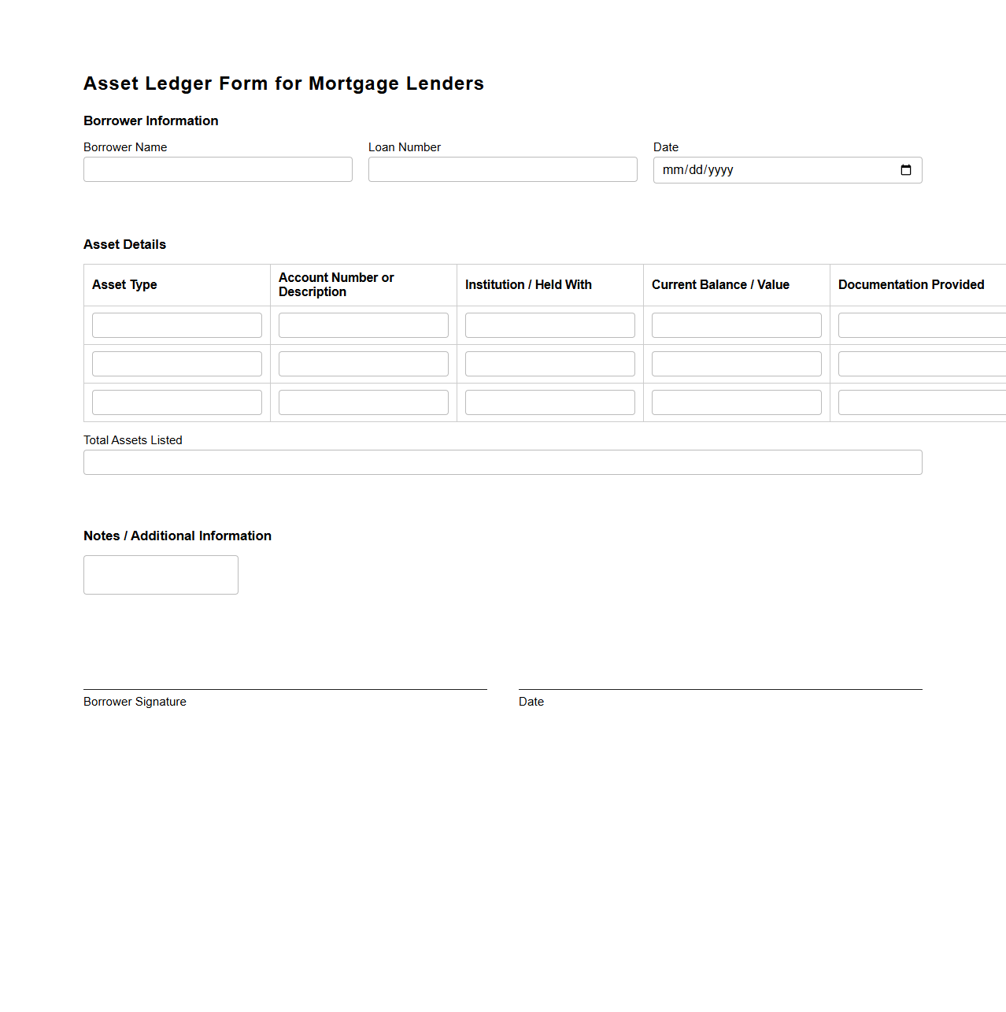Click the second row Account Number field
1006x1012 pixels.
(x=363, y=363)
